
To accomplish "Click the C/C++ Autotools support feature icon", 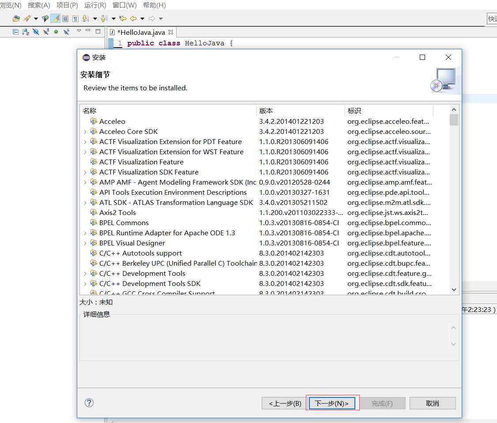I will (x=94, y=253).
